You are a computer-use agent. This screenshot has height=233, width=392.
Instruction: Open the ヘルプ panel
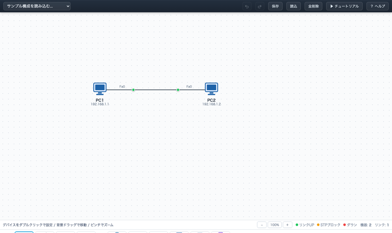pos(378,6)
